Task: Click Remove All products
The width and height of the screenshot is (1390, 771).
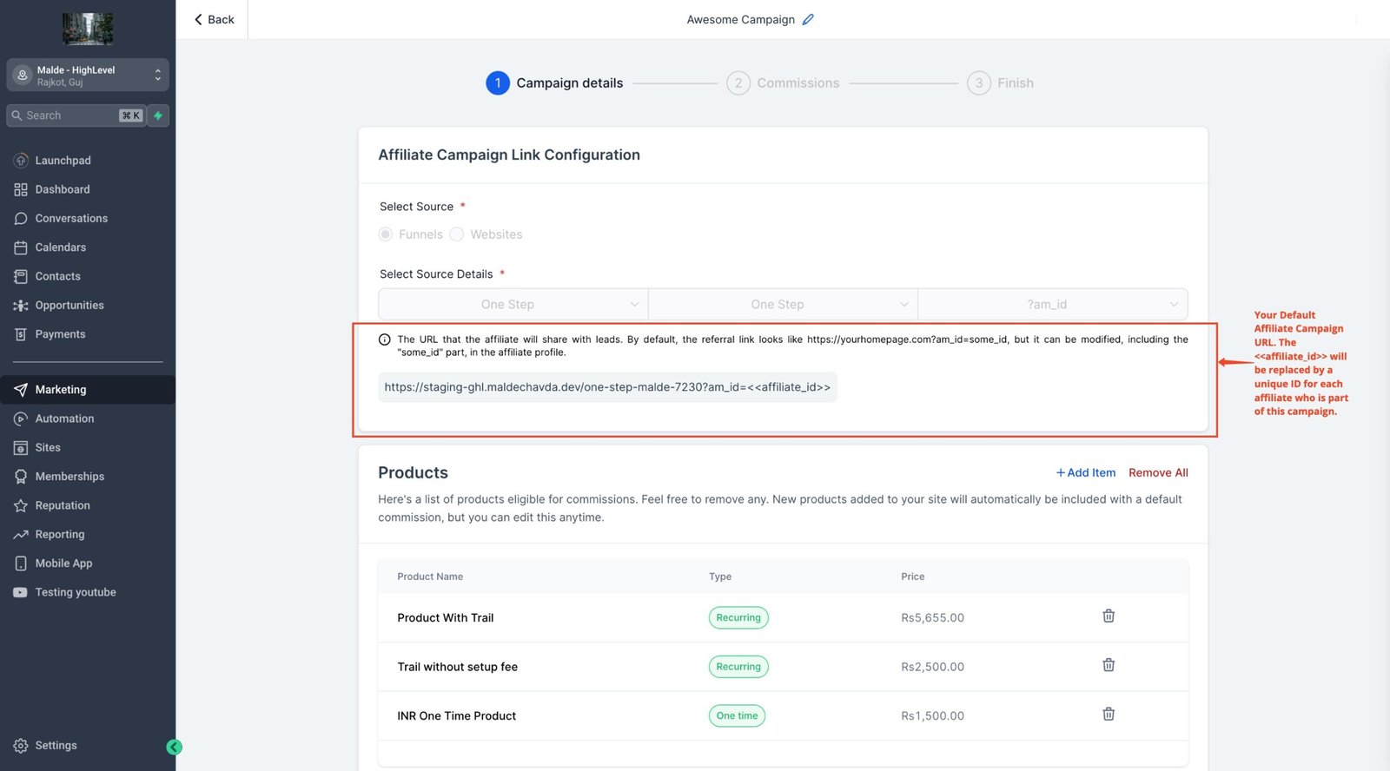Action: coord(1158,473)
